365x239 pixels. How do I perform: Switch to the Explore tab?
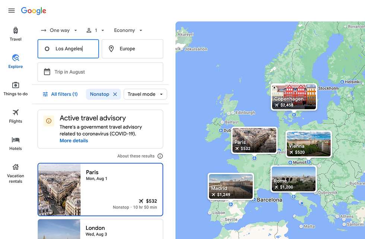pyautogui.click(x=15, y=61)
